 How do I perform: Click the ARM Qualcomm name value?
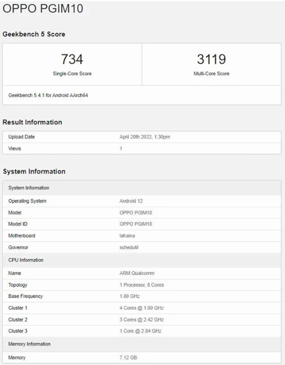137,273
